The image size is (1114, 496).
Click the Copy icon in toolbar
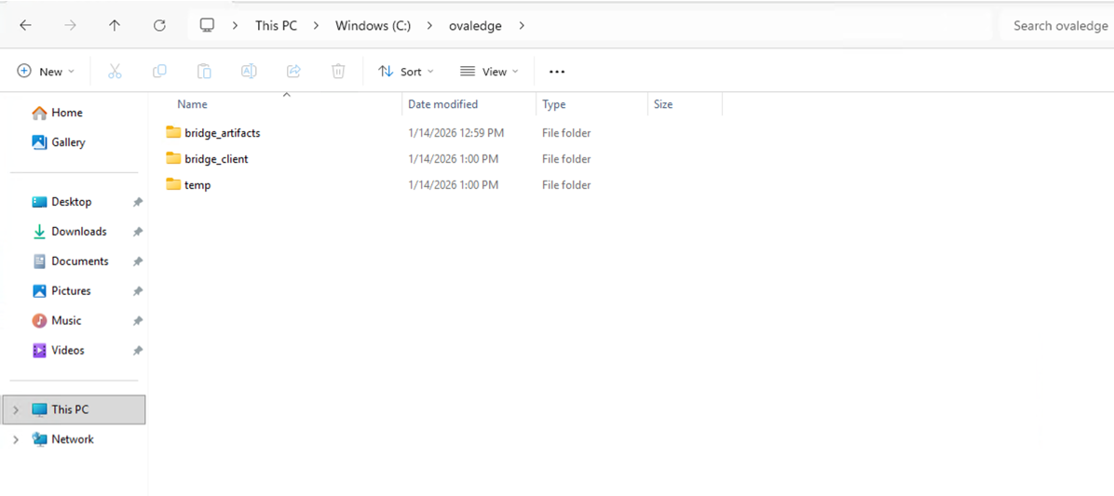(159, 72)
